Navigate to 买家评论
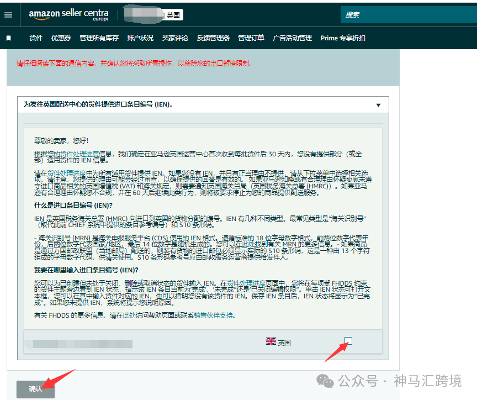 tap(175, 38)
